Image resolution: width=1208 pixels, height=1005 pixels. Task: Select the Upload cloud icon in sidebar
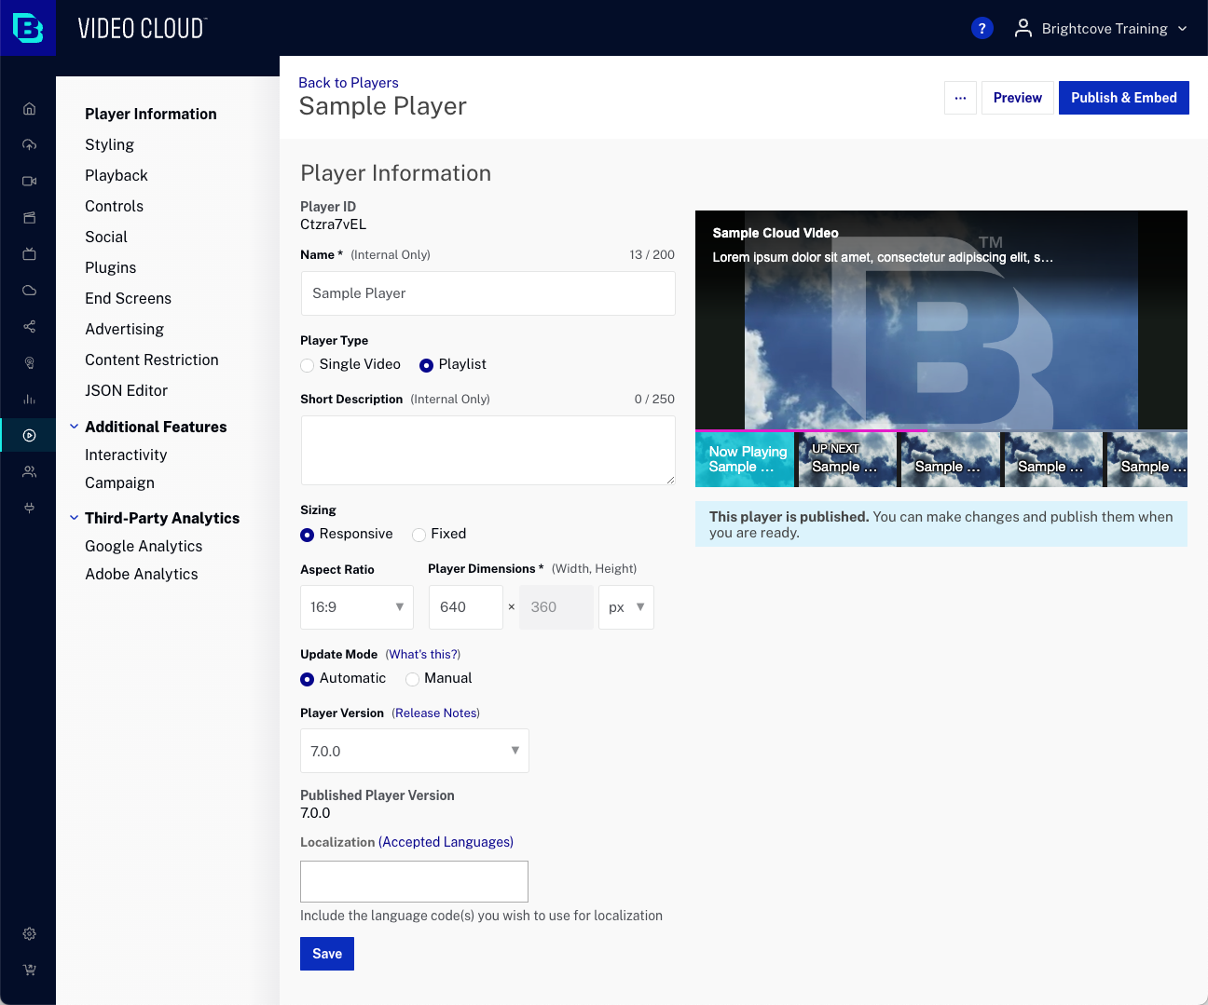29,144
